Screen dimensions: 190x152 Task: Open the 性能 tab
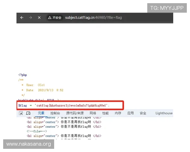tap(105, 113)
